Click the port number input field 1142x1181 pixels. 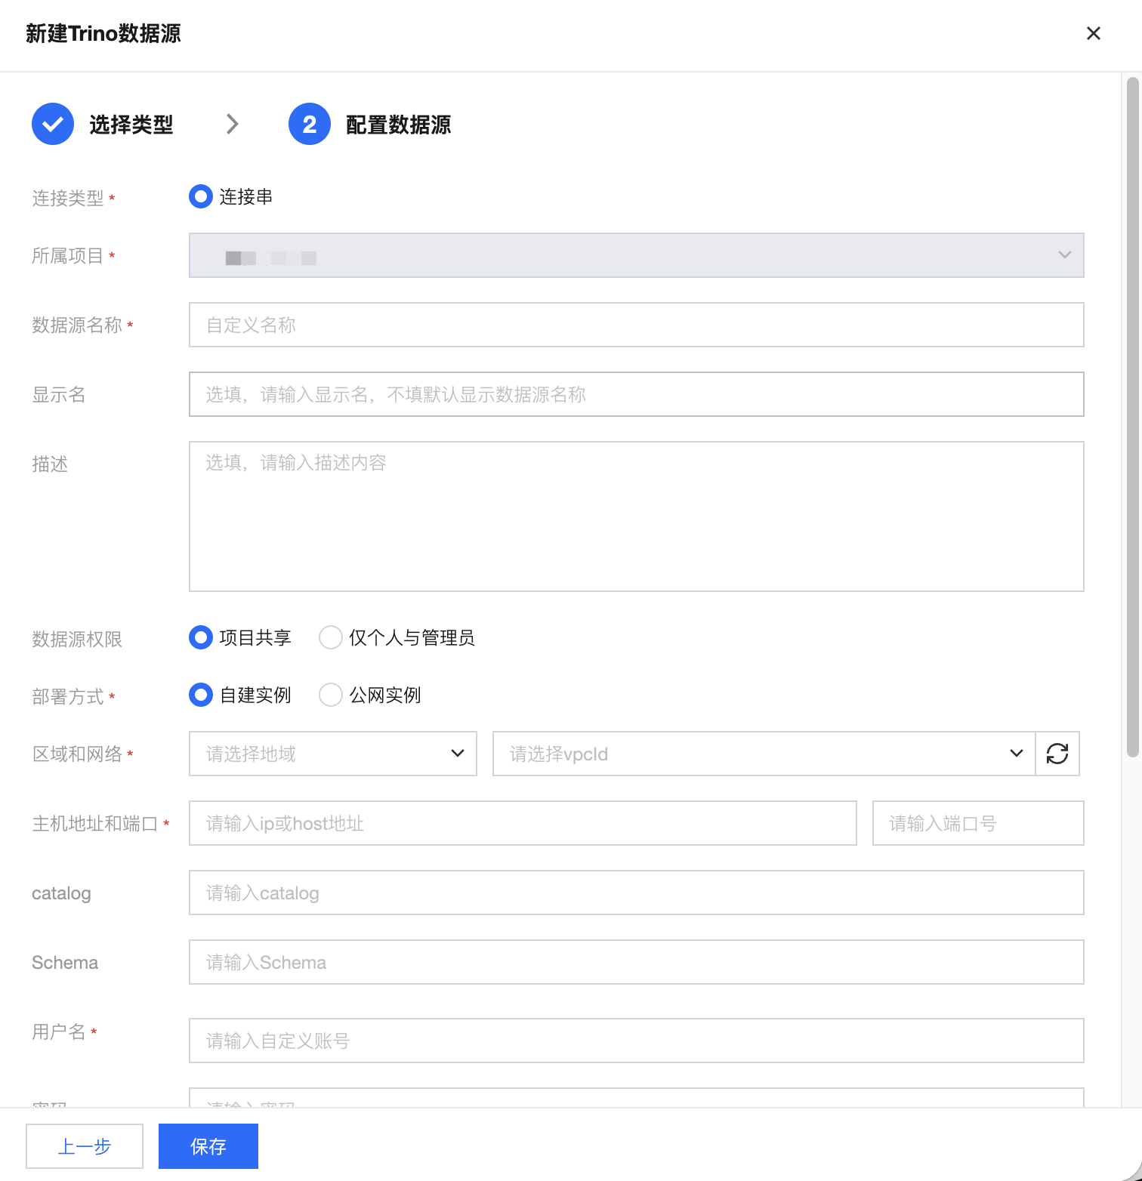pyautogui.click(x=977, y=823)
